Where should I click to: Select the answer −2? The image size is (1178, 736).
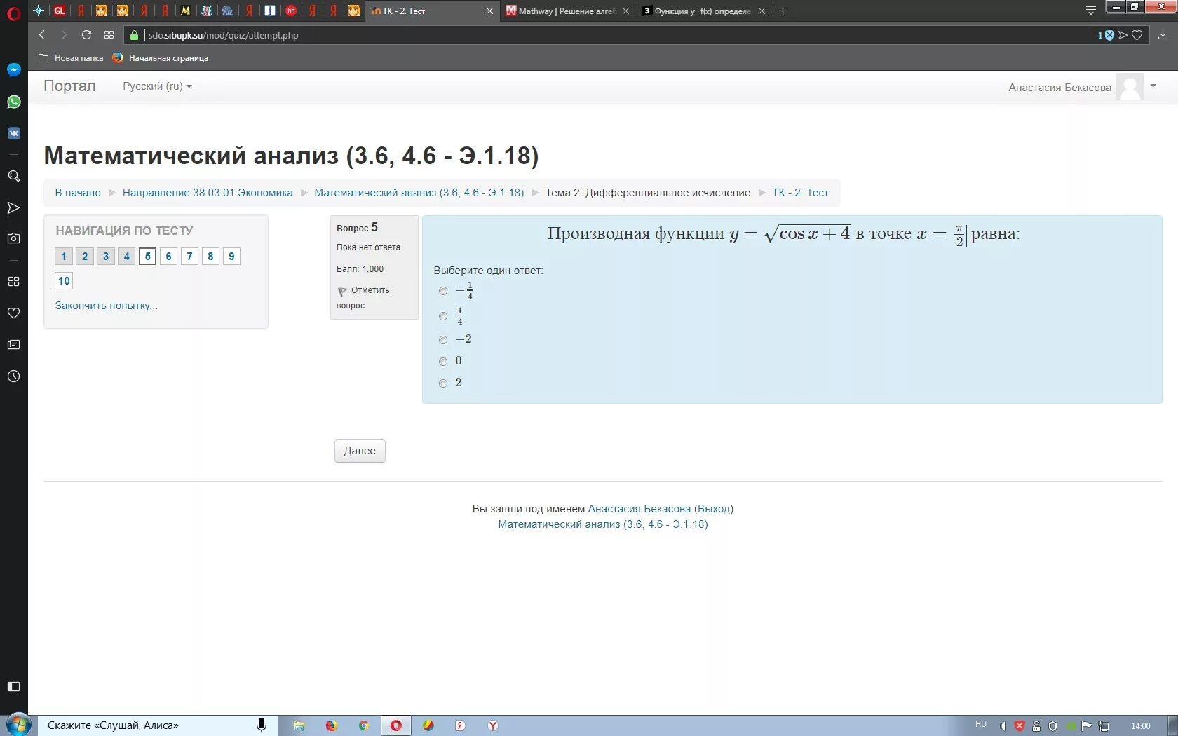coord(443,340)
